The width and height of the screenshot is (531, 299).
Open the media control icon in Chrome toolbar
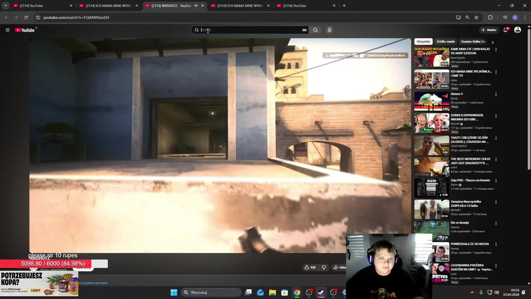point(505,17)
